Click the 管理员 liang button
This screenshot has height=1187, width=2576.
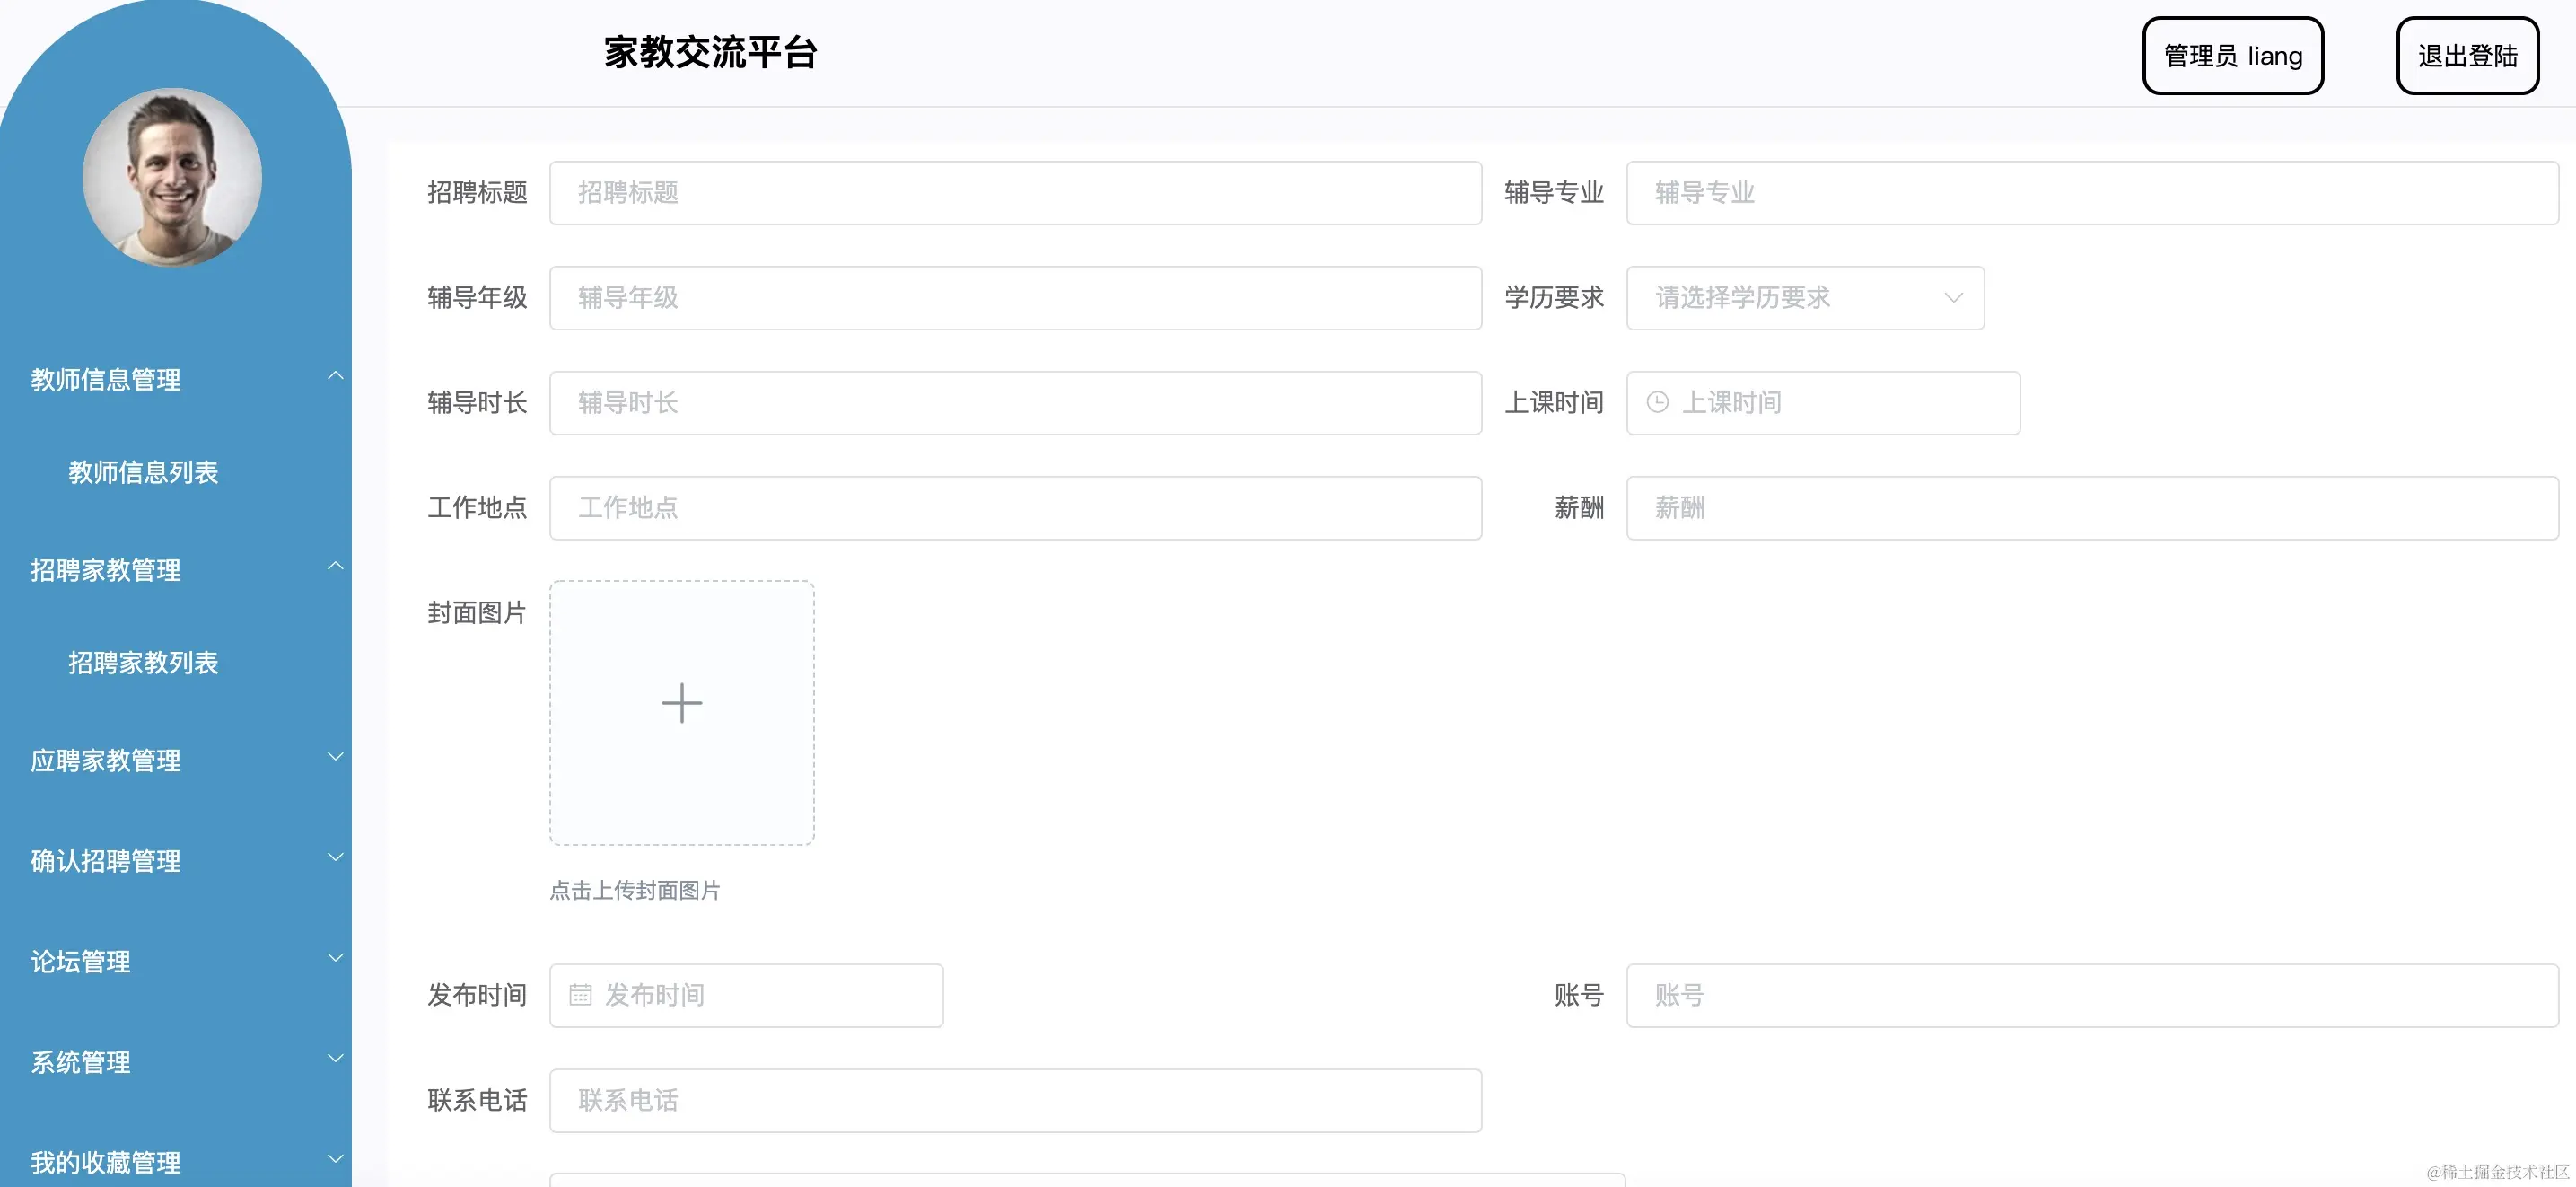(x=2231, y=56)
